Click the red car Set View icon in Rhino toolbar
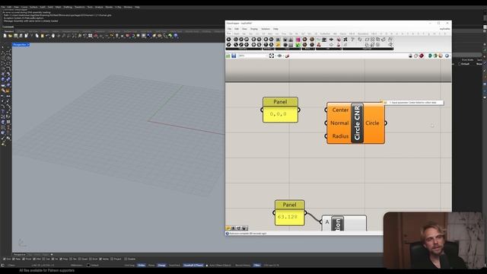 pyautogui.click(x=96, y=36)
